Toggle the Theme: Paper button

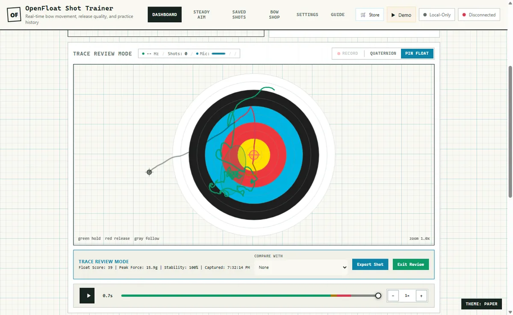coord(481,304)
